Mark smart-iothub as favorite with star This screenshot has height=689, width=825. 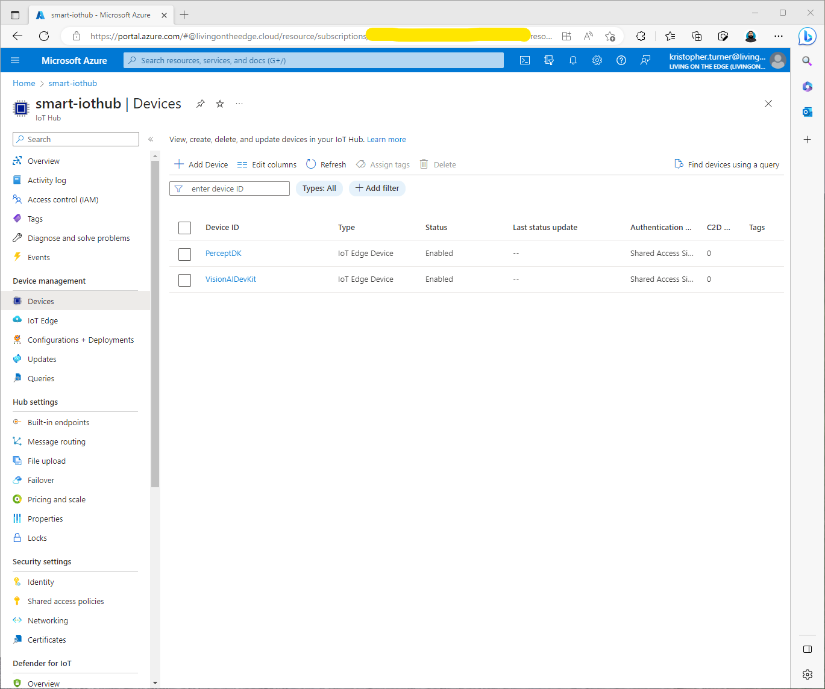point(220,104)
